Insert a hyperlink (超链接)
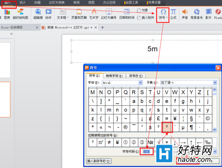 [38, 14]
